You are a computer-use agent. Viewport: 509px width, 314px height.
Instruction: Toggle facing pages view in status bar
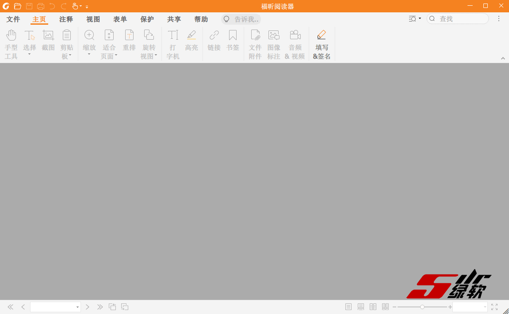(x=373, y=307)
